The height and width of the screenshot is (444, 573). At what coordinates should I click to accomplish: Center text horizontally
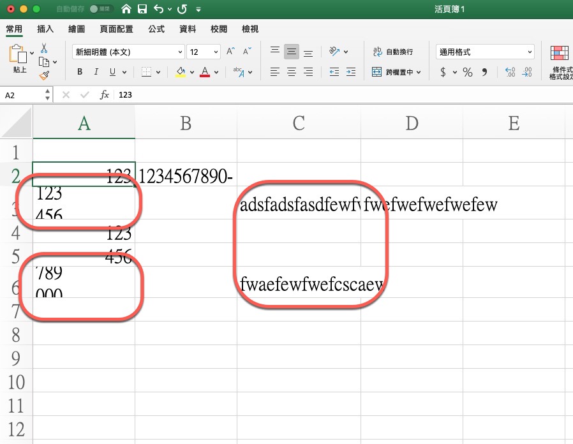tap(291, 72)
